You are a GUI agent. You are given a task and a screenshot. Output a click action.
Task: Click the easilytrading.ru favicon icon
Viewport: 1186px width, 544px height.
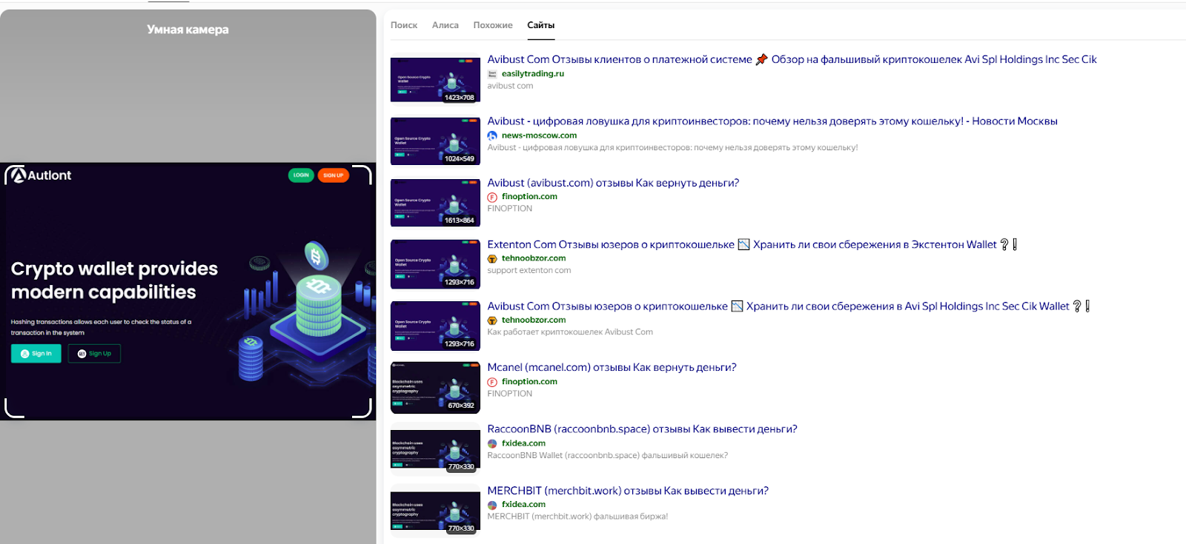(492, 74)
